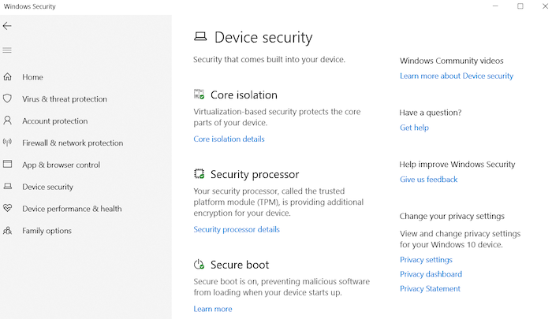Viewport: 552px width, 319px height.
Task: Click the heart icon for Device performance
Action: click(7, 208)
